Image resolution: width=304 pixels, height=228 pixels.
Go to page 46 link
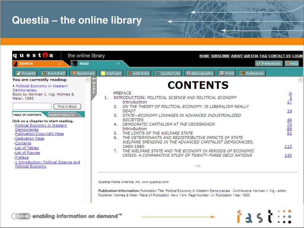click(289, 120)
